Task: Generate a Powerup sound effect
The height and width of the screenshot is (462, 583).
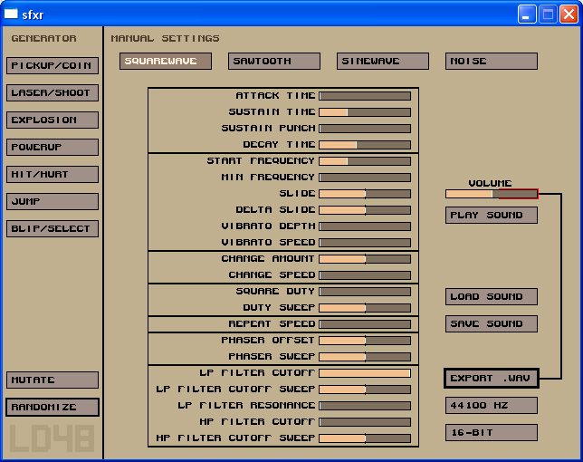Action: pos(52,147)
